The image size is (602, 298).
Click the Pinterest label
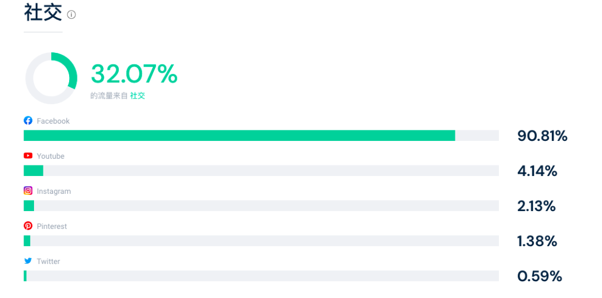[52, 227]
